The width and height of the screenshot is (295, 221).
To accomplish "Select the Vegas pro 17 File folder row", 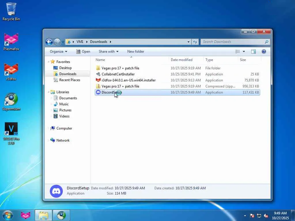I will point(177,68).
